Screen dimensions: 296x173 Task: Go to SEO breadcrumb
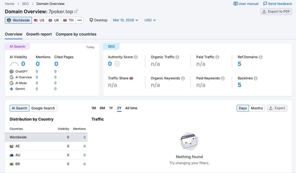tap(25, 4)
